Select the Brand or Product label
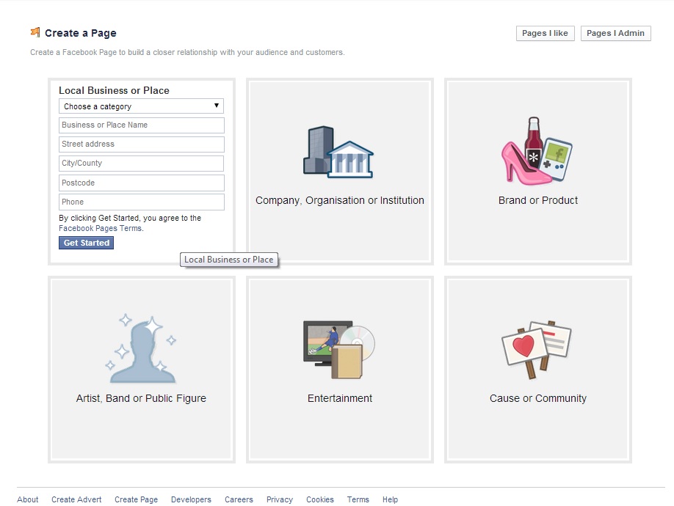Image resolution: width=674 pixels, height=506 pixels. point(537,200)
